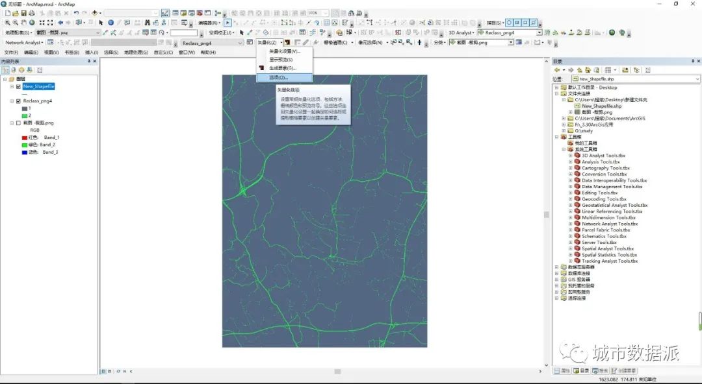Zoom to full extent with the globe icon
The image size is (702, 384).
(x=32, y=22)
